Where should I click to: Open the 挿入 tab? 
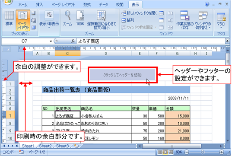(40, 5)
